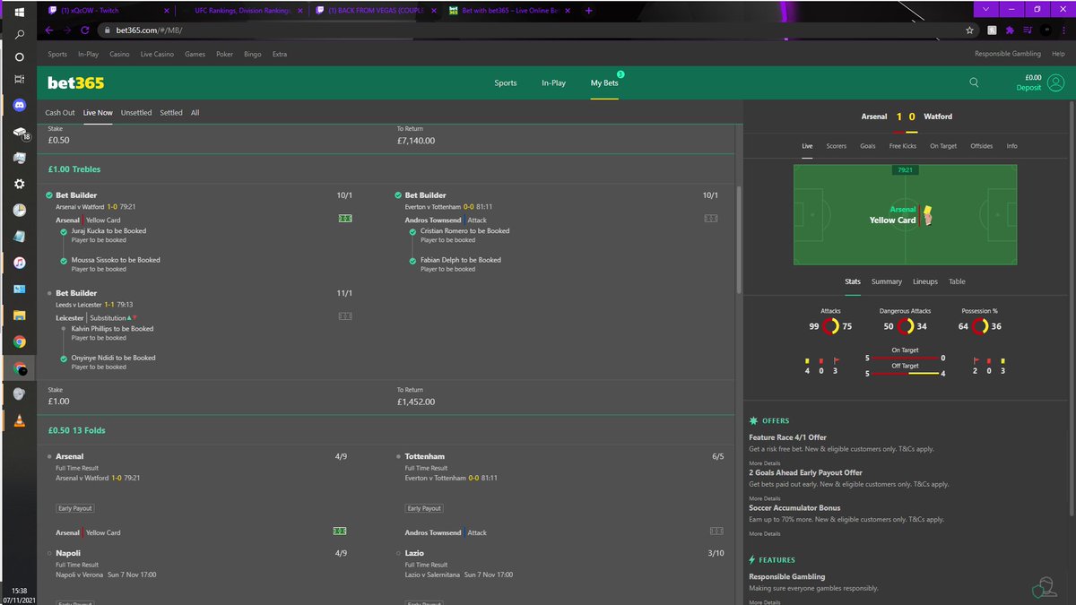Open the pitch icon for Leeds v Leicester
Viewport: 1076px width, 605px height.
click(345, 315)
